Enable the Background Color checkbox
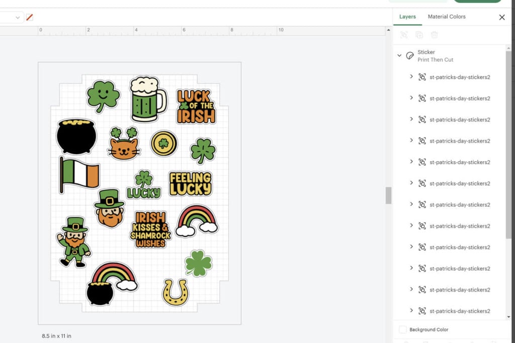The image size is (515, 343). (x=402, y=329)
